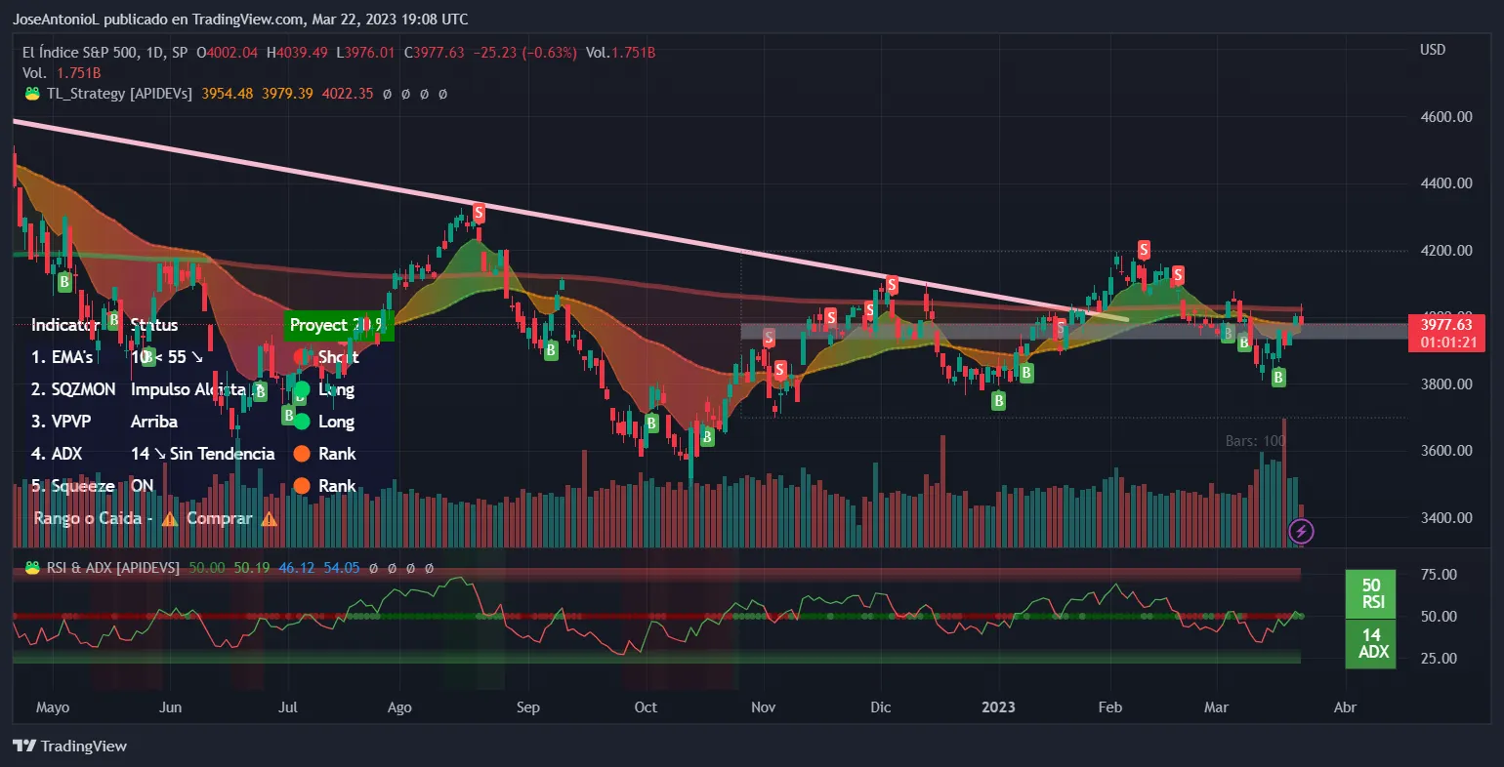
Task: Click the B buy marker in early May
Action: click(x=64, y=282)
